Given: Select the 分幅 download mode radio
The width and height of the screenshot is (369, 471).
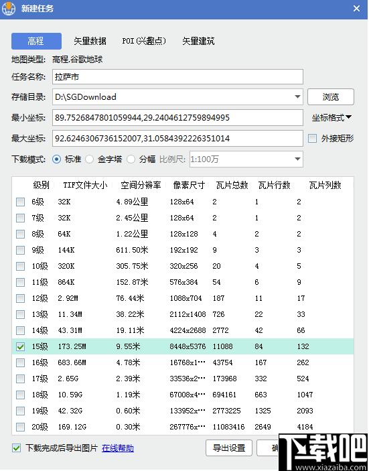Looking at the screenshot, I should click(131, 159).
